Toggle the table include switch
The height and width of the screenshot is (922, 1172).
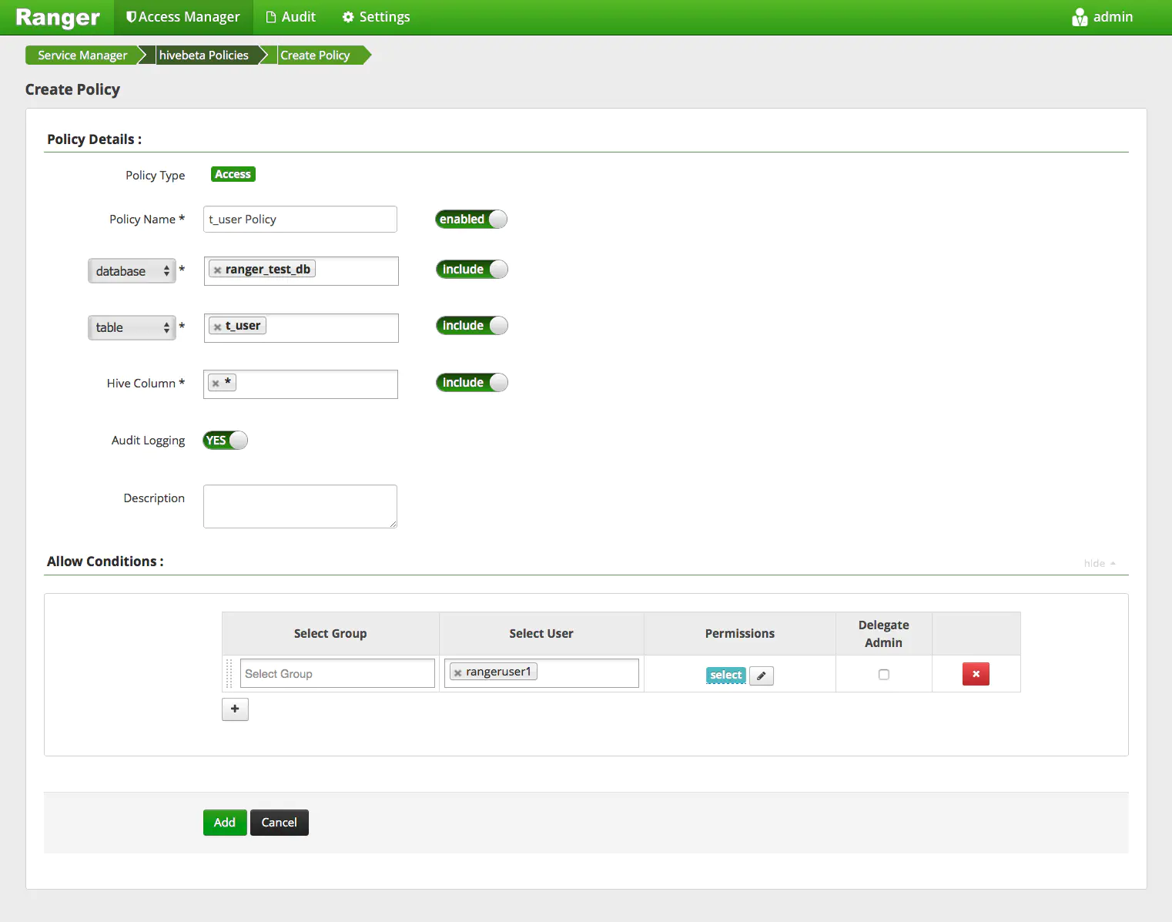pyautogui.click(x=472, y=325)
